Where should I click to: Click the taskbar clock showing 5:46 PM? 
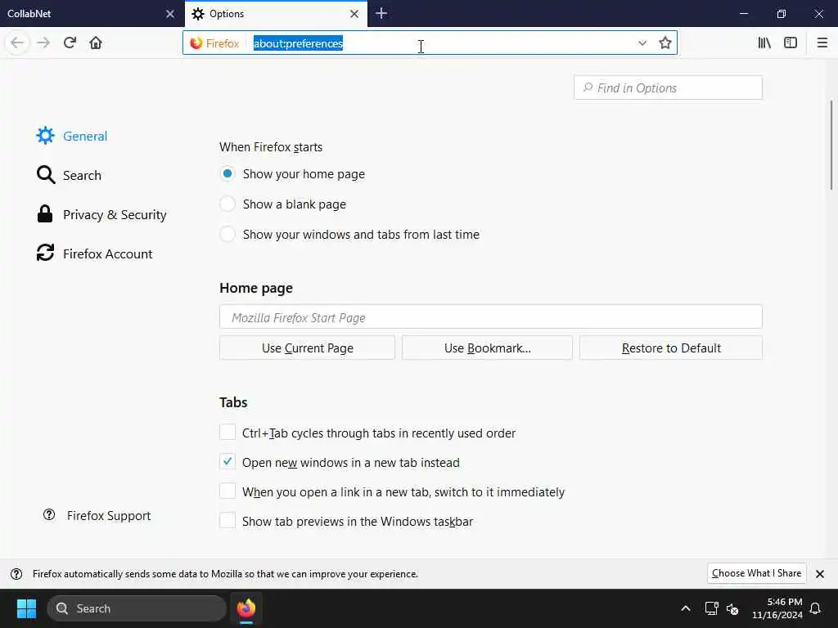[x=777, y=608]
